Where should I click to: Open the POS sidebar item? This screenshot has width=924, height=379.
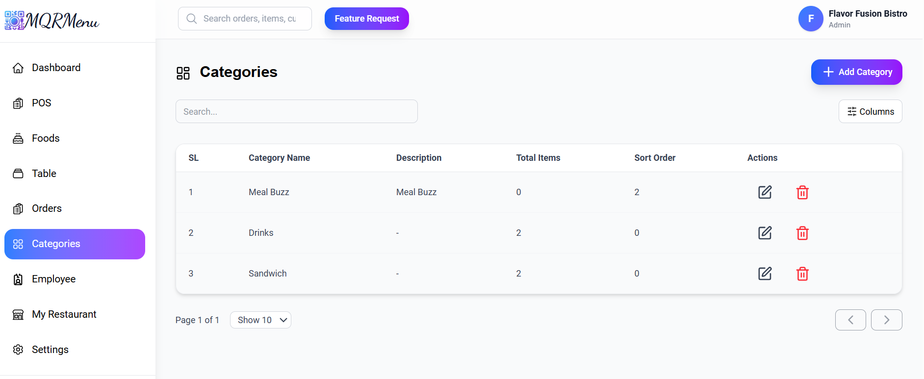pyautogui.click(x=42, y=103)
